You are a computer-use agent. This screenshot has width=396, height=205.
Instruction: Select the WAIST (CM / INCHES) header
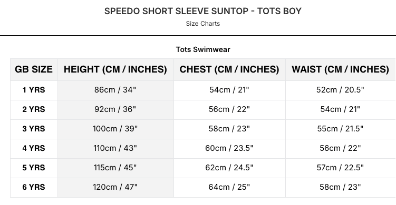click(x=340, y=69)
